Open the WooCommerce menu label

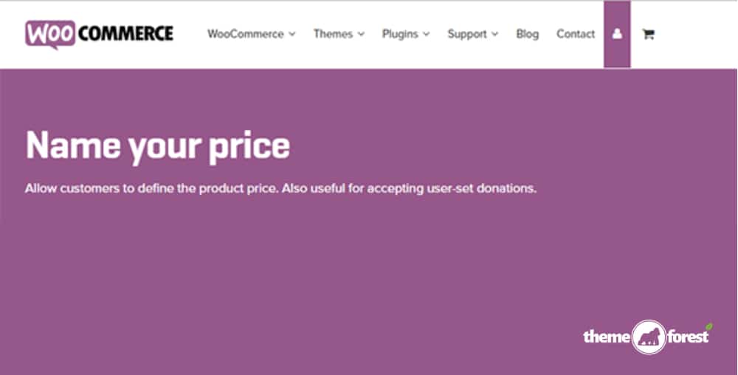coord(245,34)
